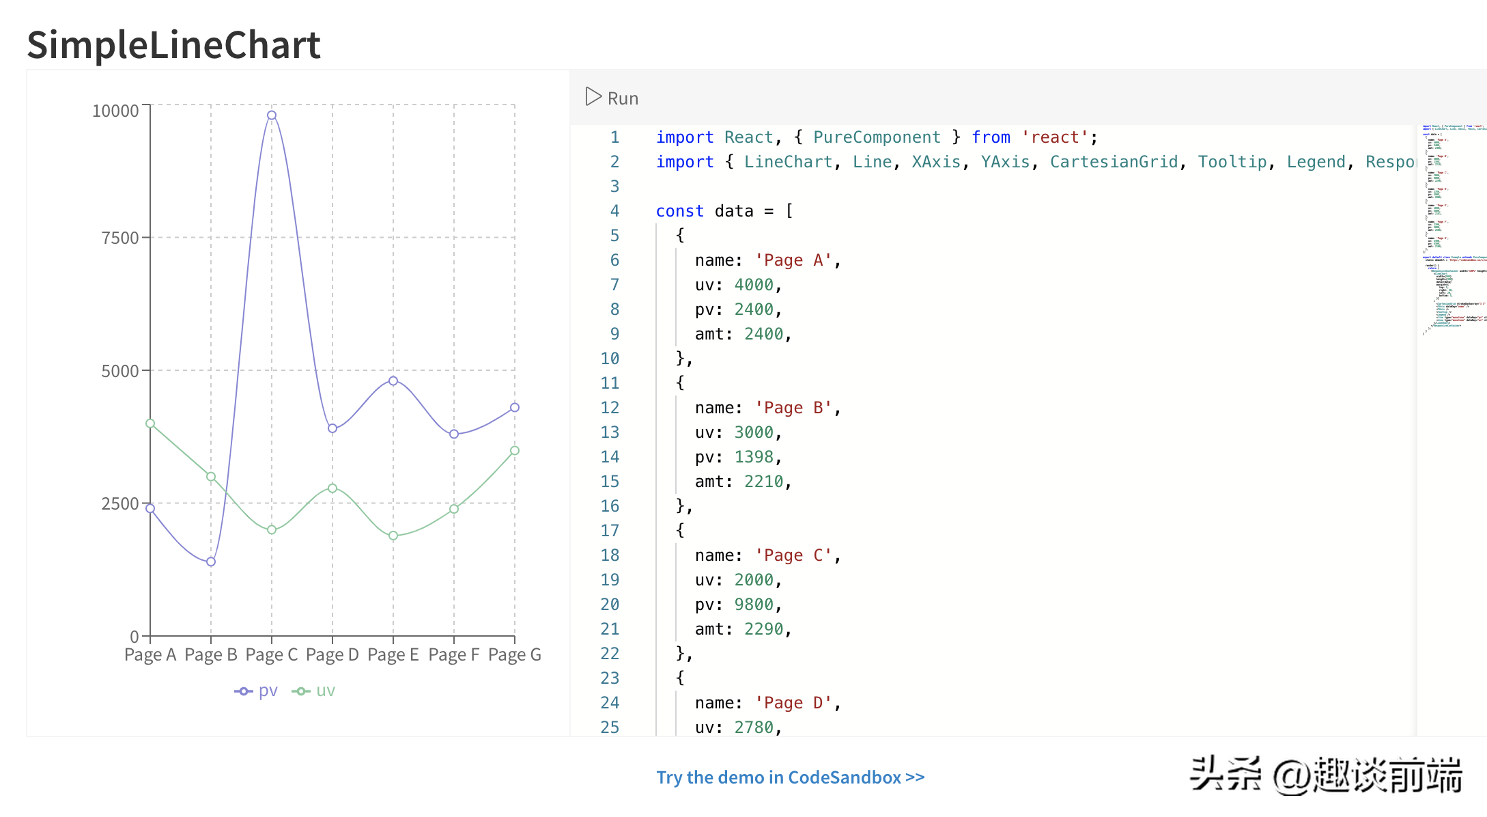Click the Run play triangle icon
Screen dimensions: 1487x817
click(x=593, y=97)
